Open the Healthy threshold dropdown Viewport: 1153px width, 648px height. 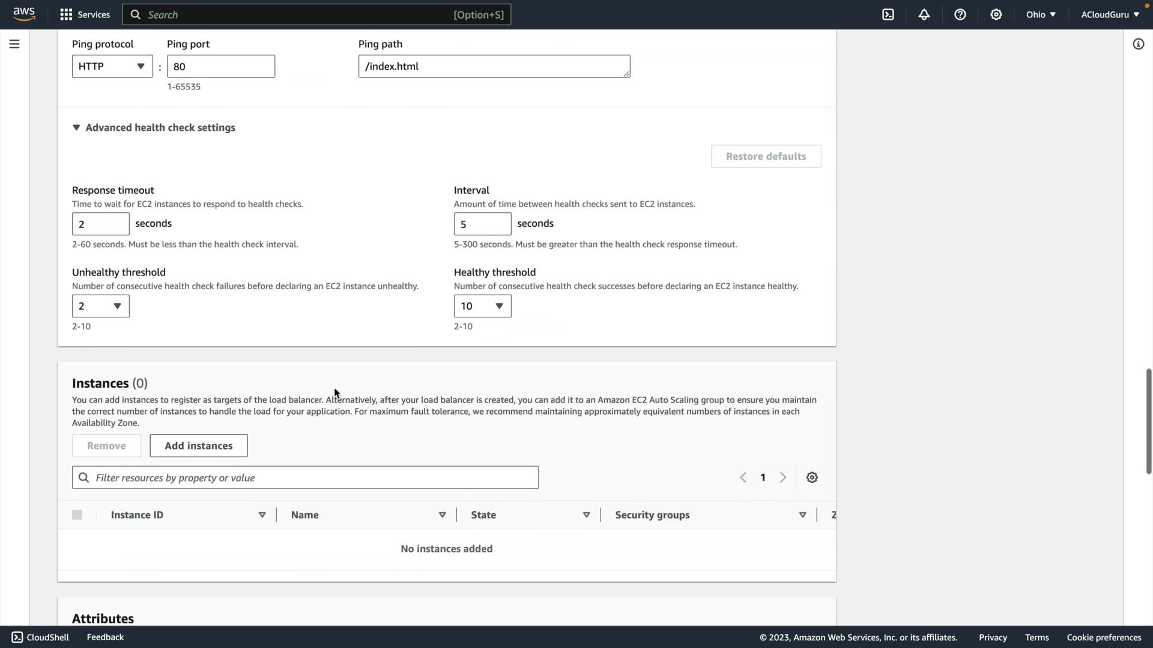tap(482, 306)
